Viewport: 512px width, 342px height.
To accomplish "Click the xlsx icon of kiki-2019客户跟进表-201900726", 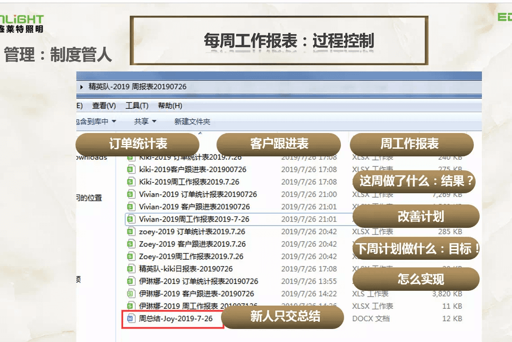I will (131, 169).
